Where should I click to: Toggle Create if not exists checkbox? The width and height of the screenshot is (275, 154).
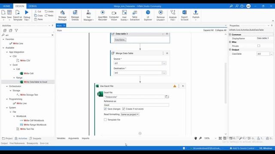point(123,109)
